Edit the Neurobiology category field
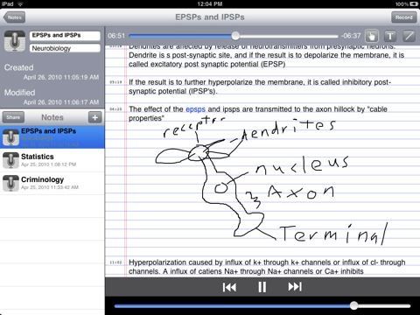 [x=65, y=48]
